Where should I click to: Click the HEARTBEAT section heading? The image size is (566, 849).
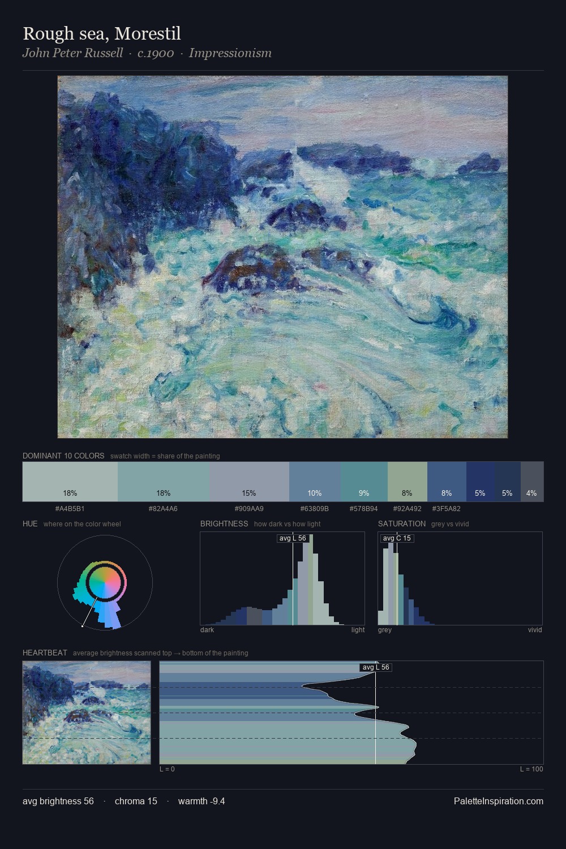point(45,653)
